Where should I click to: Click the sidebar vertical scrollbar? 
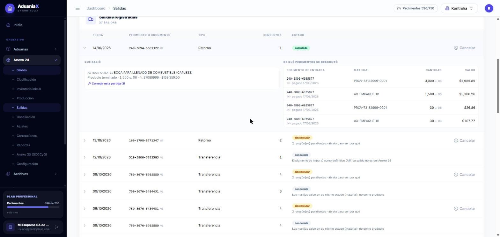tap(65, 83)
